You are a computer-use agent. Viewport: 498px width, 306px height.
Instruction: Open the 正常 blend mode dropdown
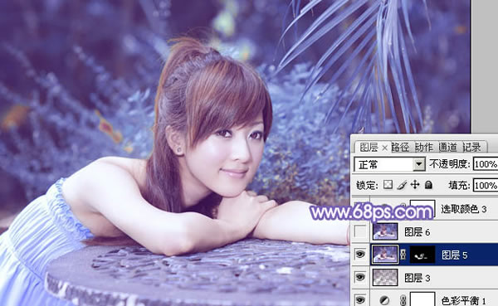click(390, 164)
